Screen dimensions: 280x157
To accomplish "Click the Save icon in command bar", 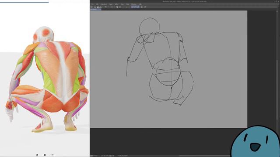I will (x=100, y=7).
